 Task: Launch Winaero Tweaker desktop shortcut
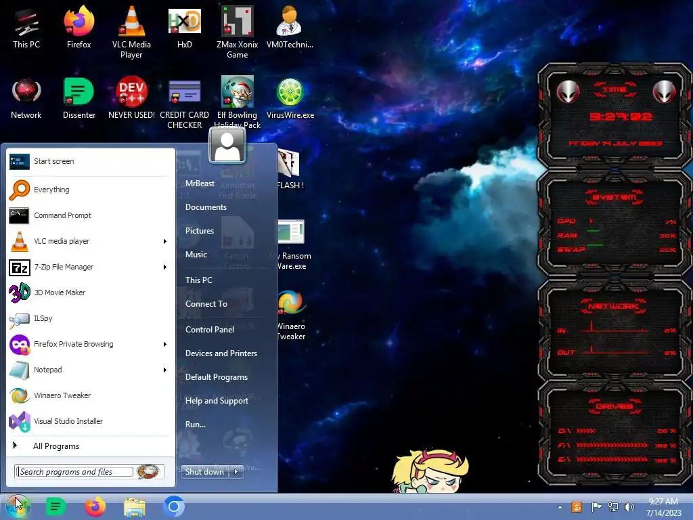coord(291,315)
